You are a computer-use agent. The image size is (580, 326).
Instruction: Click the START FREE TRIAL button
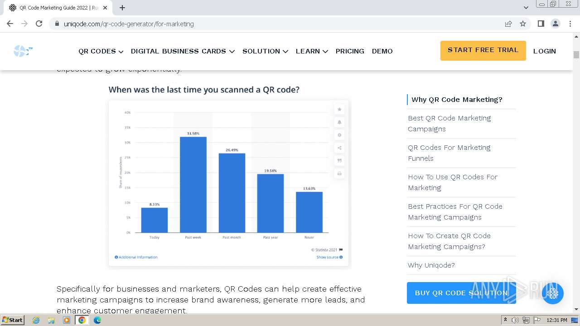pos(483,50)
